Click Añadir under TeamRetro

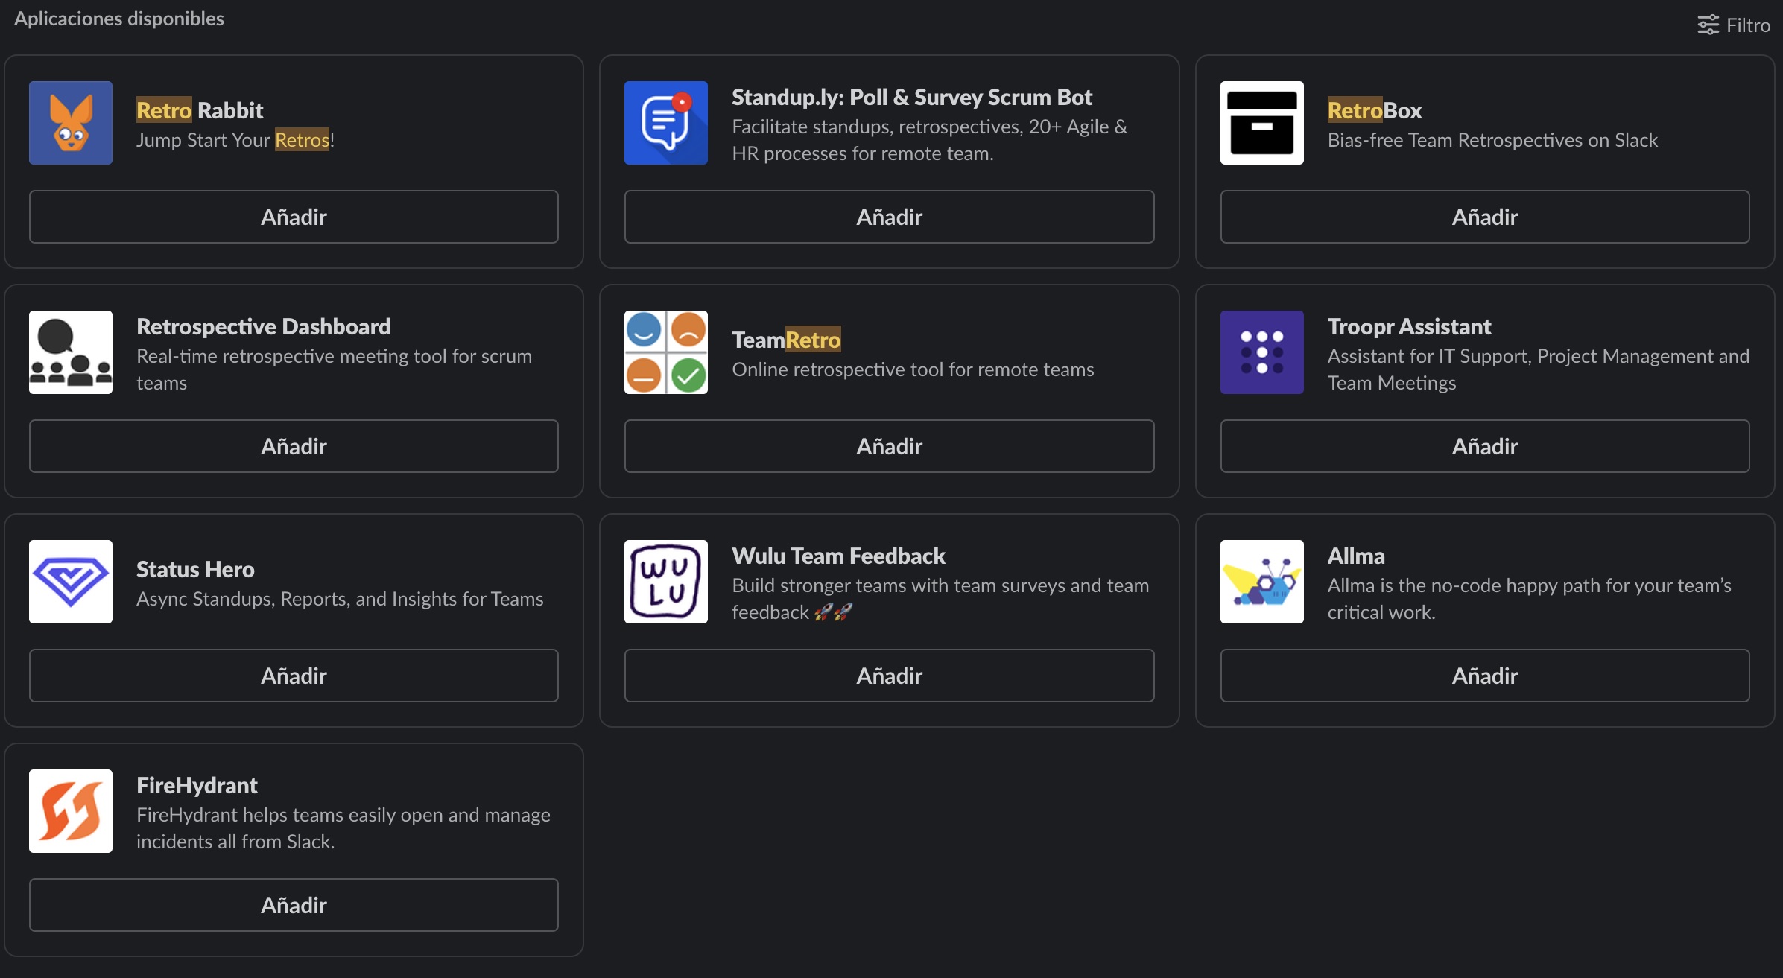pyautogui.click(x=889, y=446)
